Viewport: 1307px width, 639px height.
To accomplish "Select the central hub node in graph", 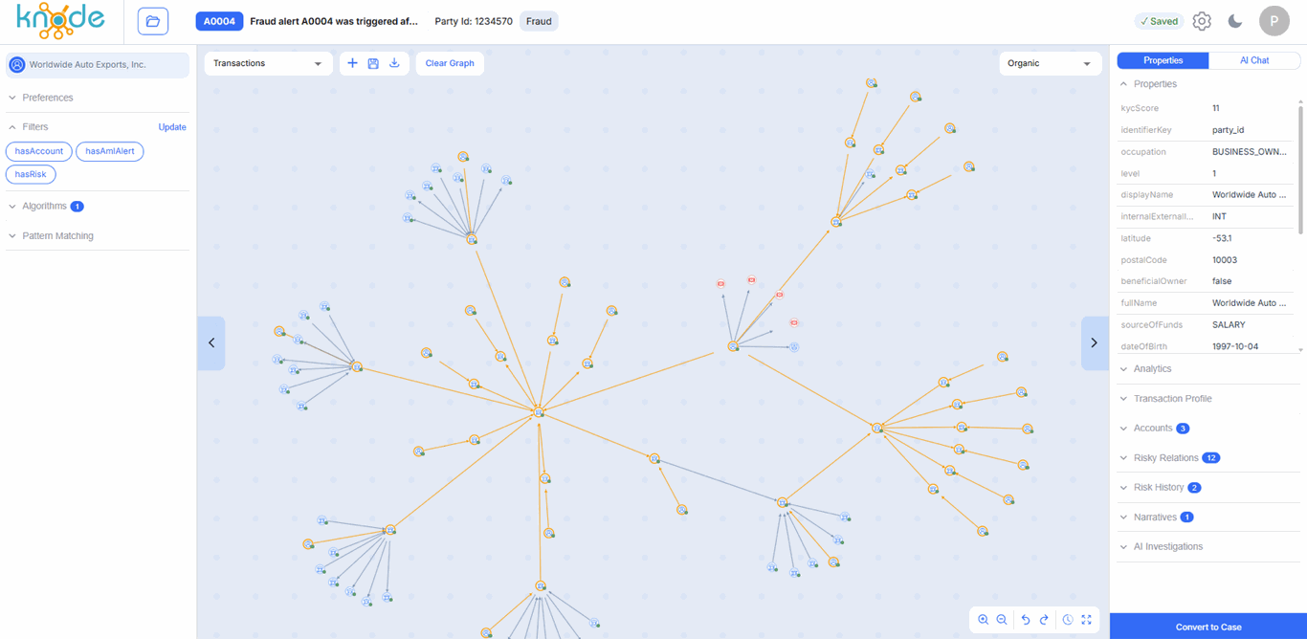I will pos(540,412).
